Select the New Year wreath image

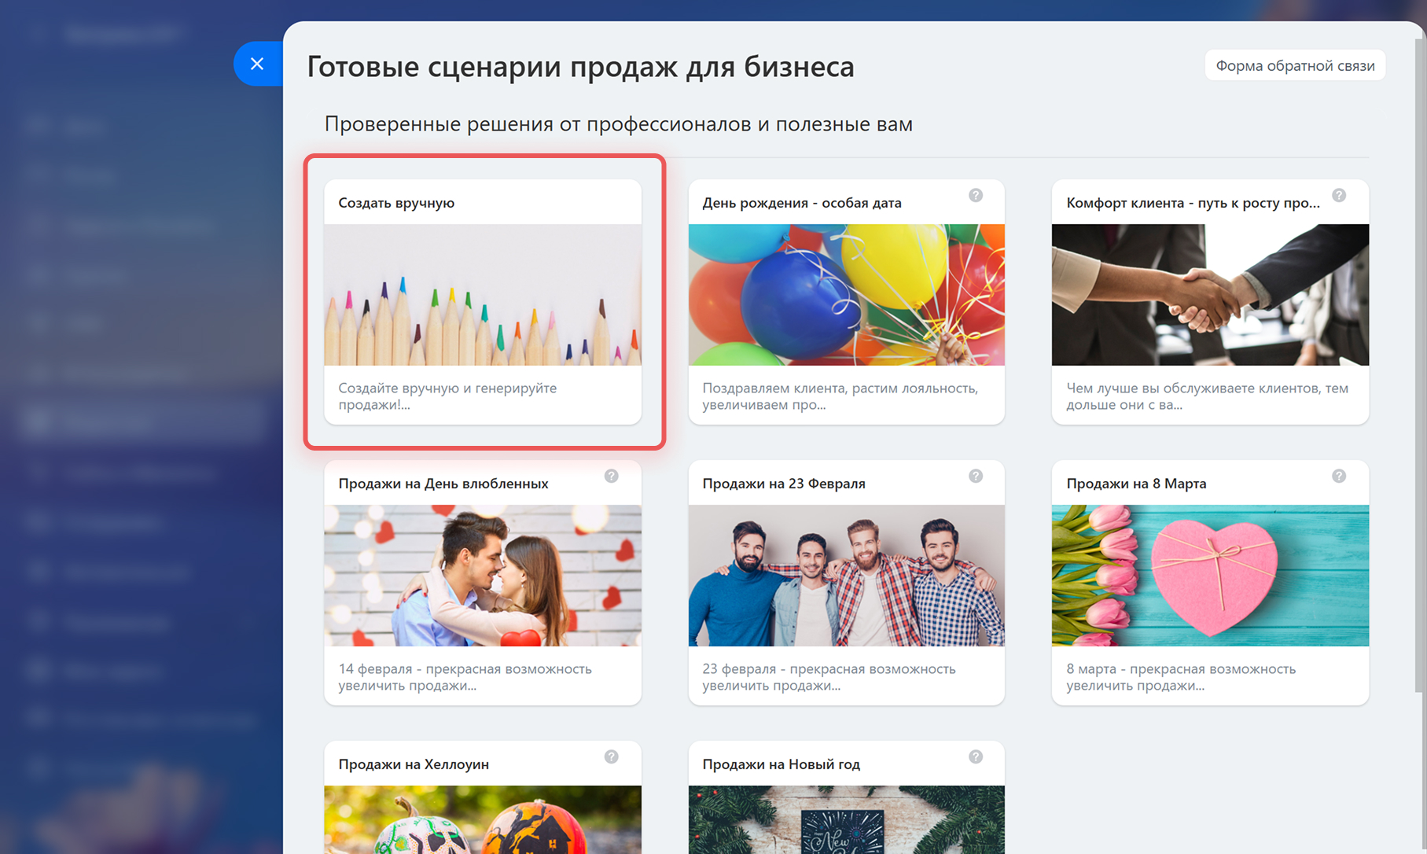(847, 819)
